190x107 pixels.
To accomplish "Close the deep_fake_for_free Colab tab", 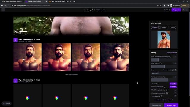I will pos(70,2).
